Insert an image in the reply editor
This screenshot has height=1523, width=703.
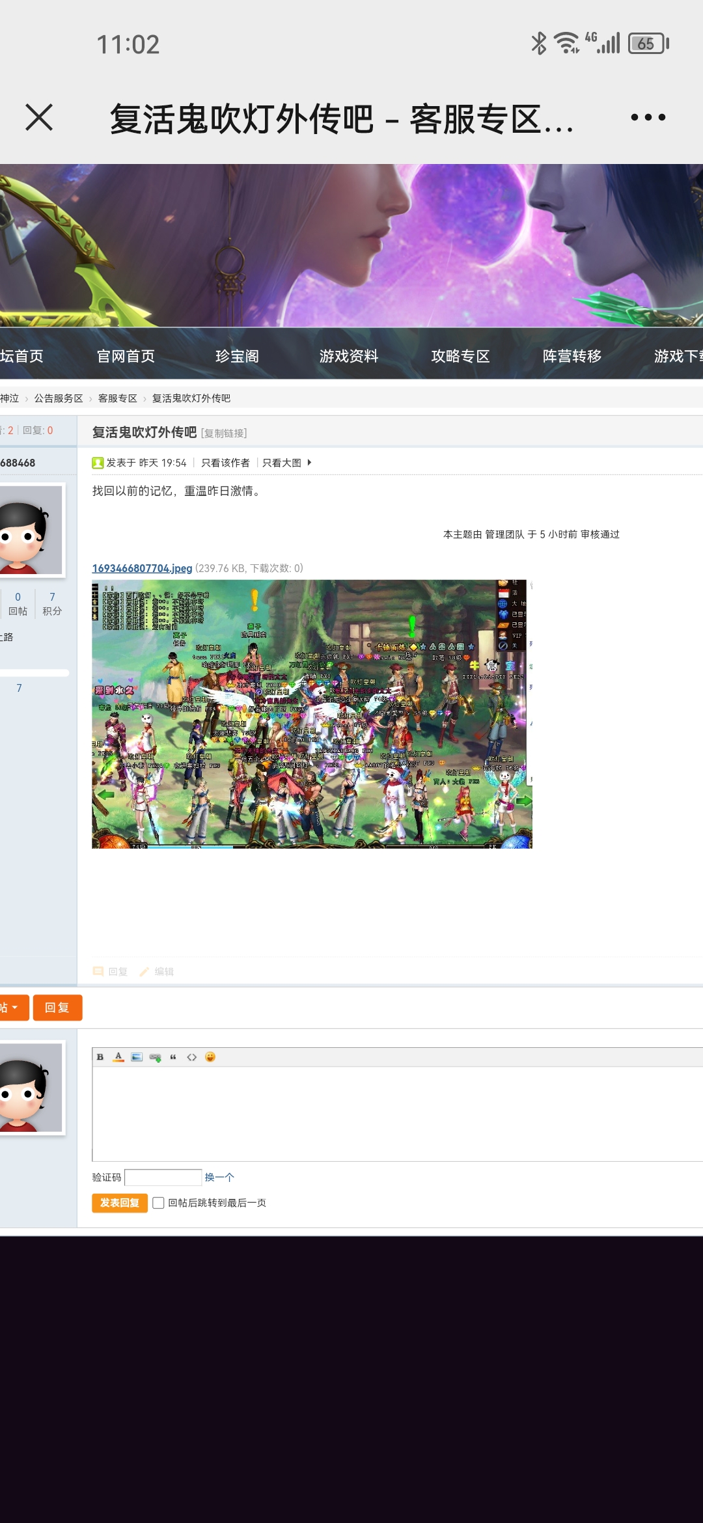[137, 1057]
